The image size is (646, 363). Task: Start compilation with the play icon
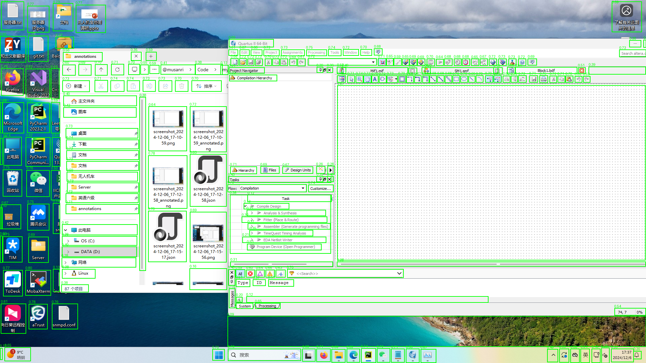pos(440,62)
